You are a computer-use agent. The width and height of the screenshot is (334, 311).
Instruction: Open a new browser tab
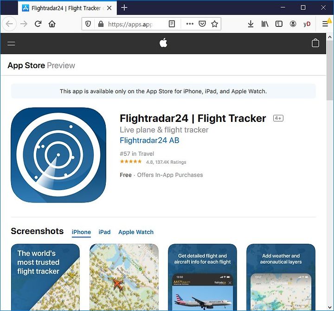click(x=124, y=8)
